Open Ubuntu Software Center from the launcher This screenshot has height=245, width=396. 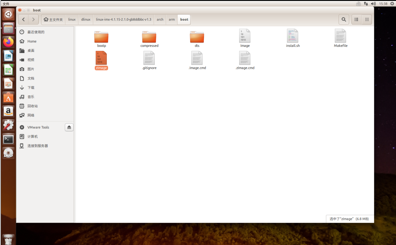click(8, 97)
